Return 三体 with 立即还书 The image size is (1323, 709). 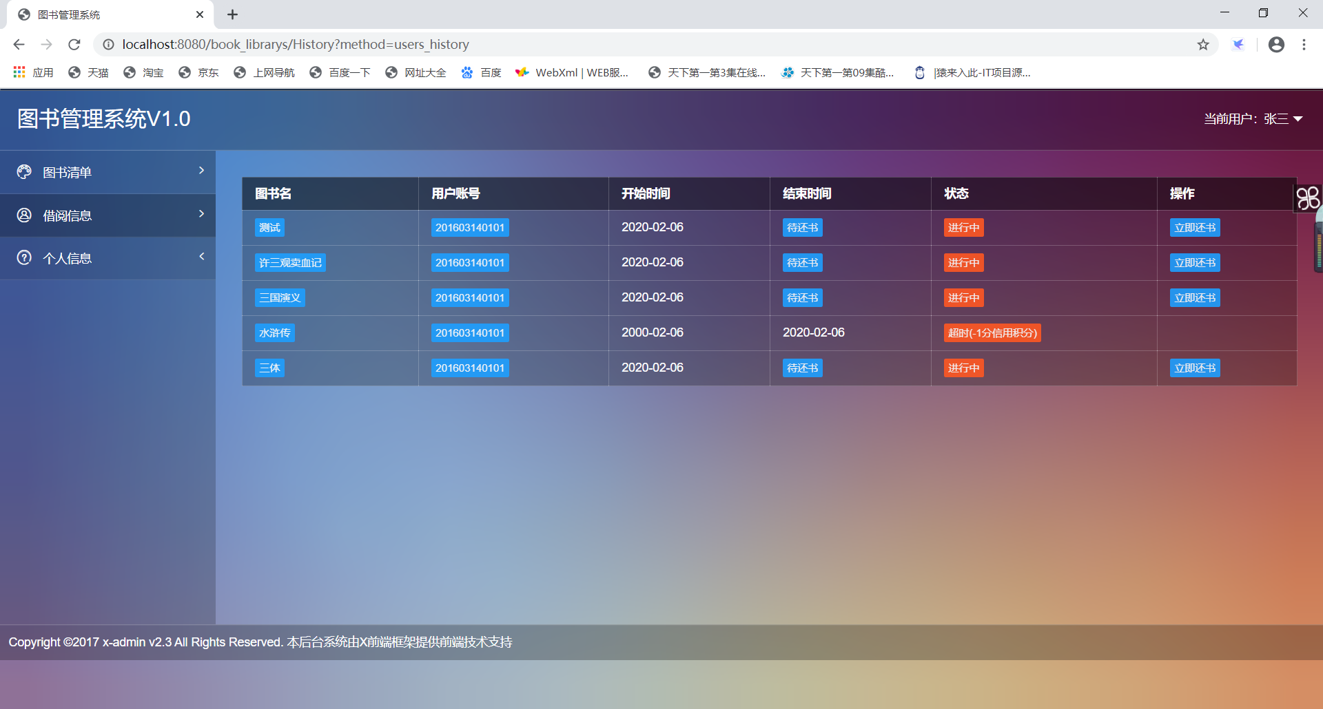(x=1195, y=368)
